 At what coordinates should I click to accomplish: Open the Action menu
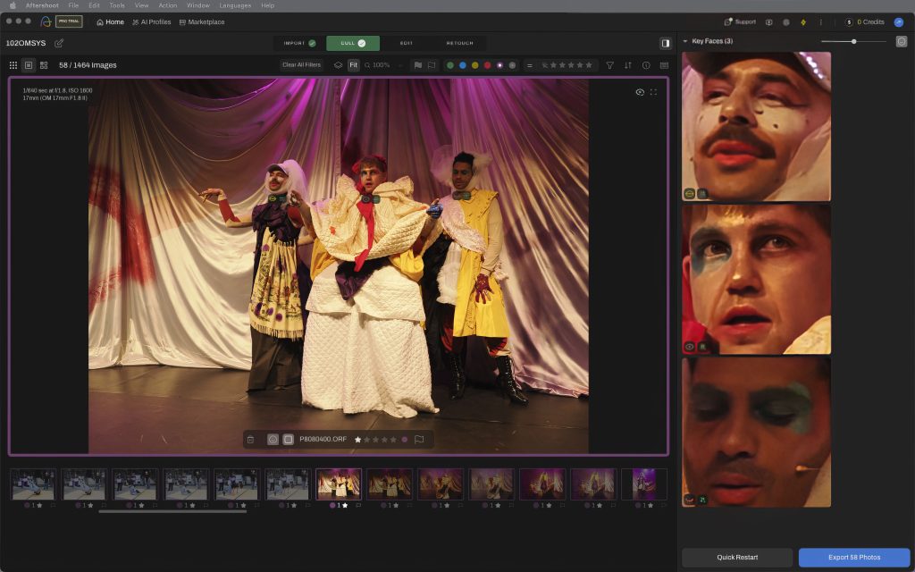pyautogui.click(x=168, y=5)
